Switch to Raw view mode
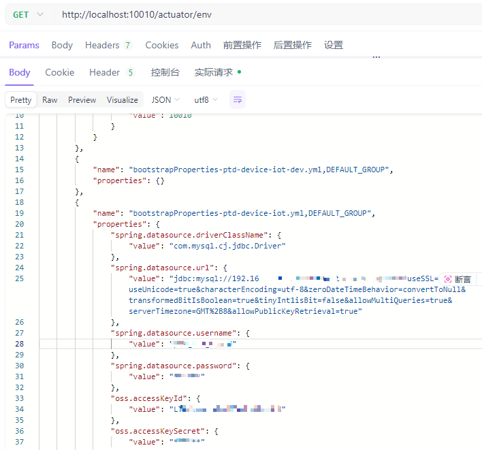Image resolution: width=482 pixels, height=450 pixels. coord(50,99)
